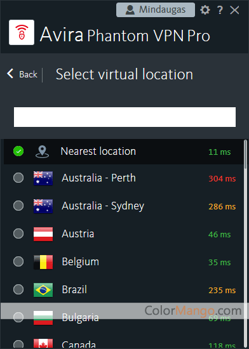Select the Belgium radio button
Viewport: 249px width, 349px height.
(18, 261)
